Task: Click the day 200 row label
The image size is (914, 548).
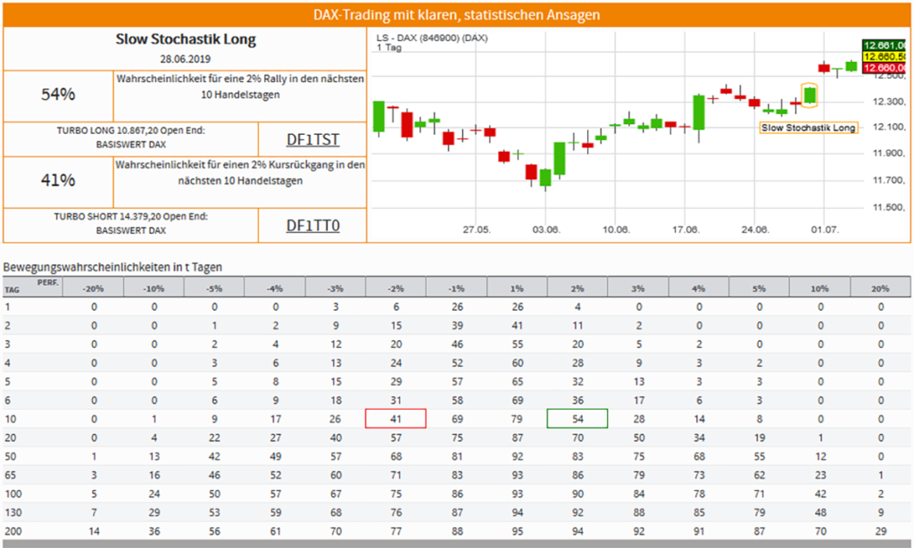Action: tap(12, 531)
